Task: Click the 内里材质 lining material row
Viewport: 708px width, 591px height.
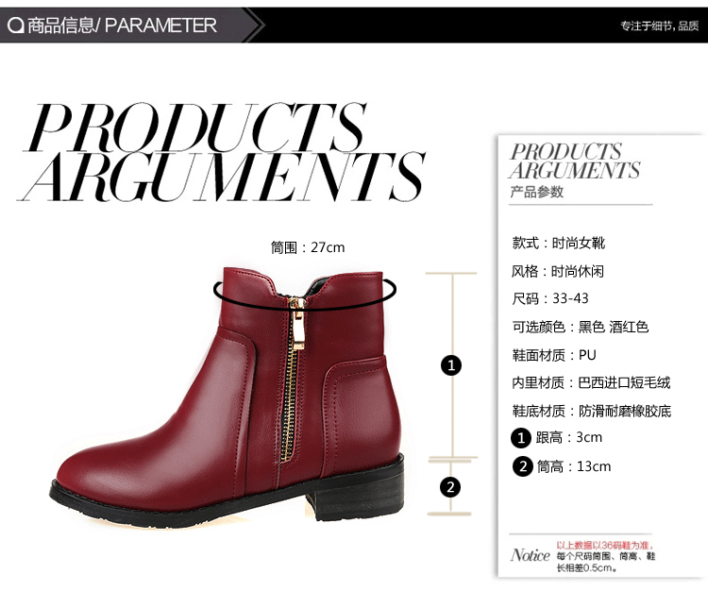Action: (x=591, y=383)
